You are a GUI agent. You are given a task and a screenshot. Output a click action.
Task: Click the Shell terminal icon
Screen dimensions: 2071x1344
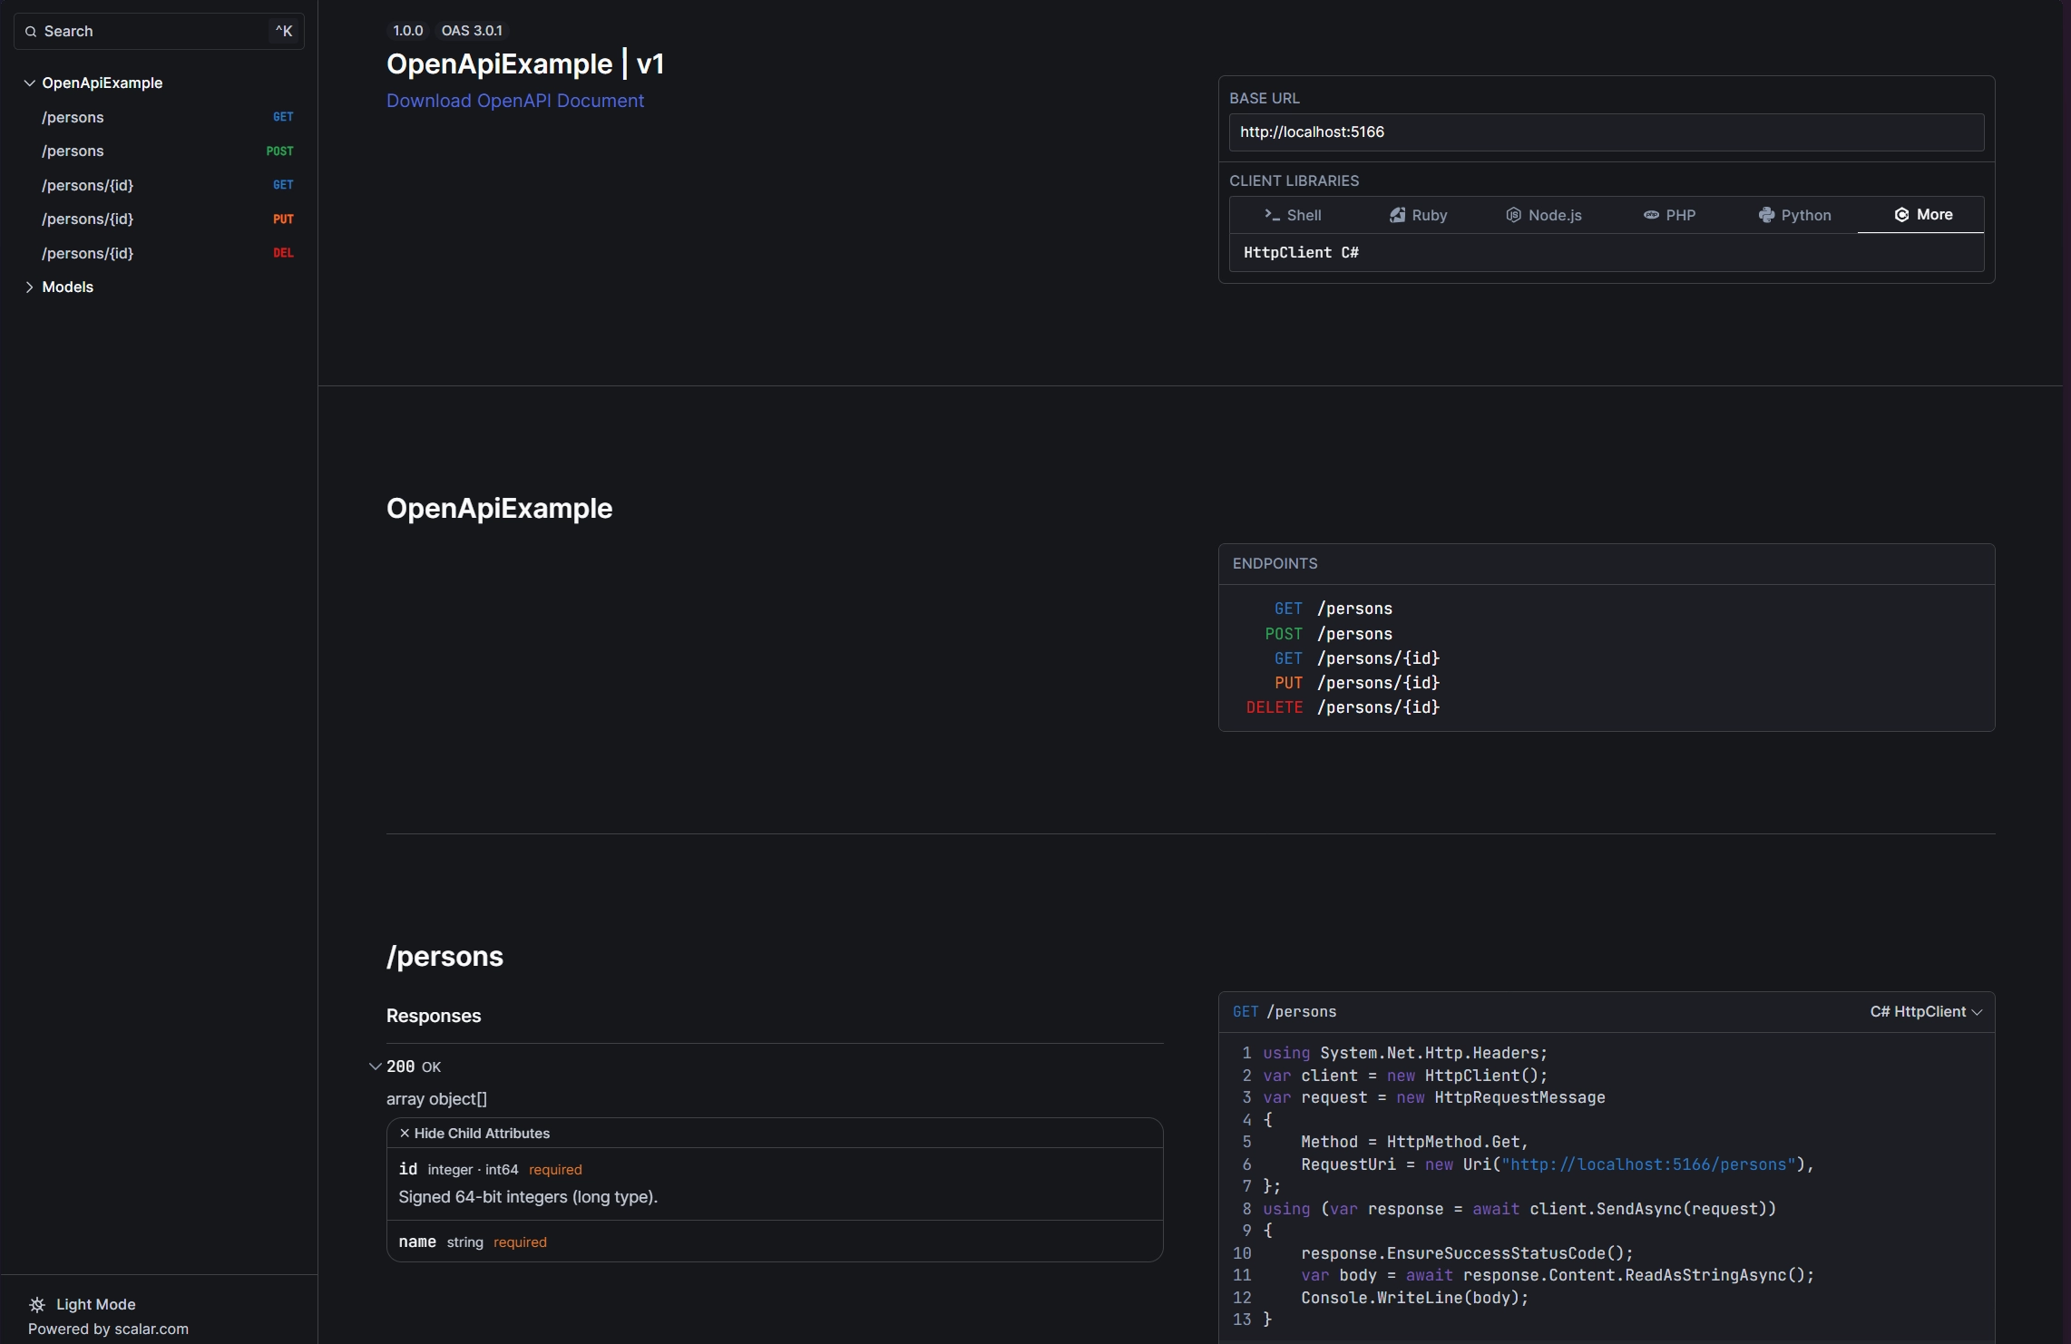(1272, 215)
